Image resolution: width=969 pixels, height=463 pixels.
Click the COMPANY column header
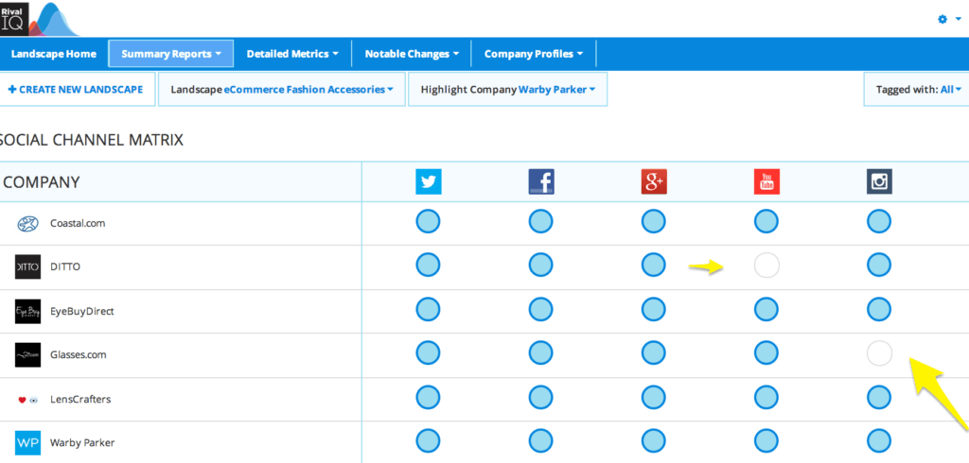(x=42, y=182)
